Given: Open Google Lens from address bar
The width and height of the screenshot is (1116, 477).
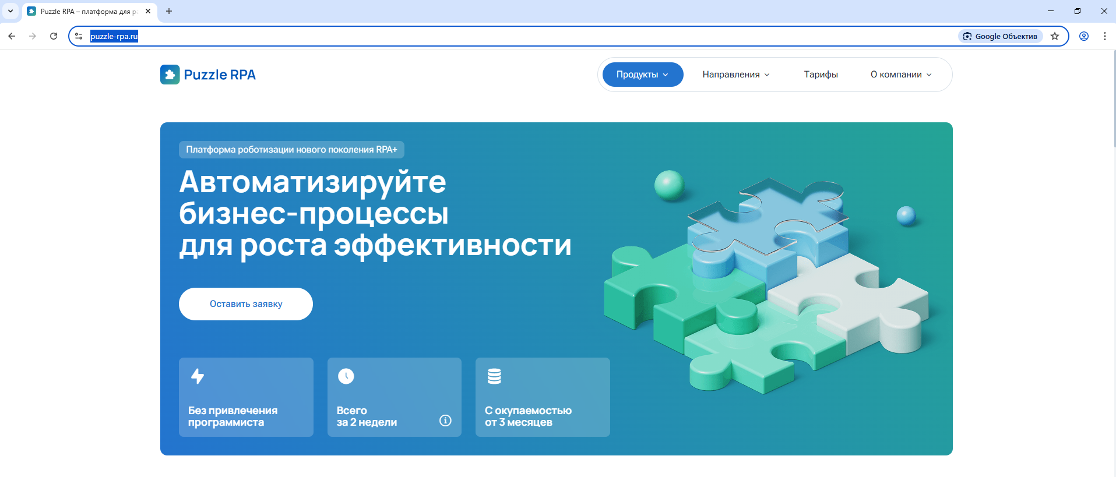Looking at the screenshot, I should [1000, 36].
